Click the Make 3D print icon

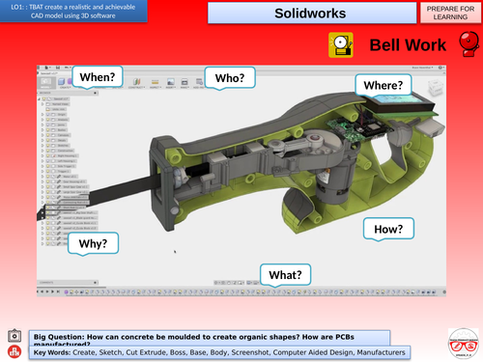(x=185, y=82)
